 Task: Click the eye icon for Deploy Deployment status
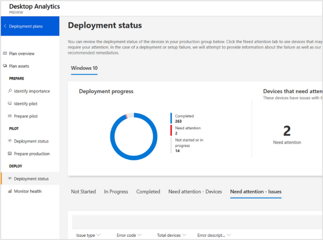(x=10, y=178)
